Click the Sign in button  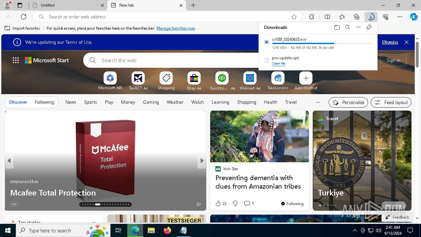393,60
